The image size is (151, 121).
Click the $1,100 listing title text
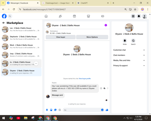pos(60,33)
